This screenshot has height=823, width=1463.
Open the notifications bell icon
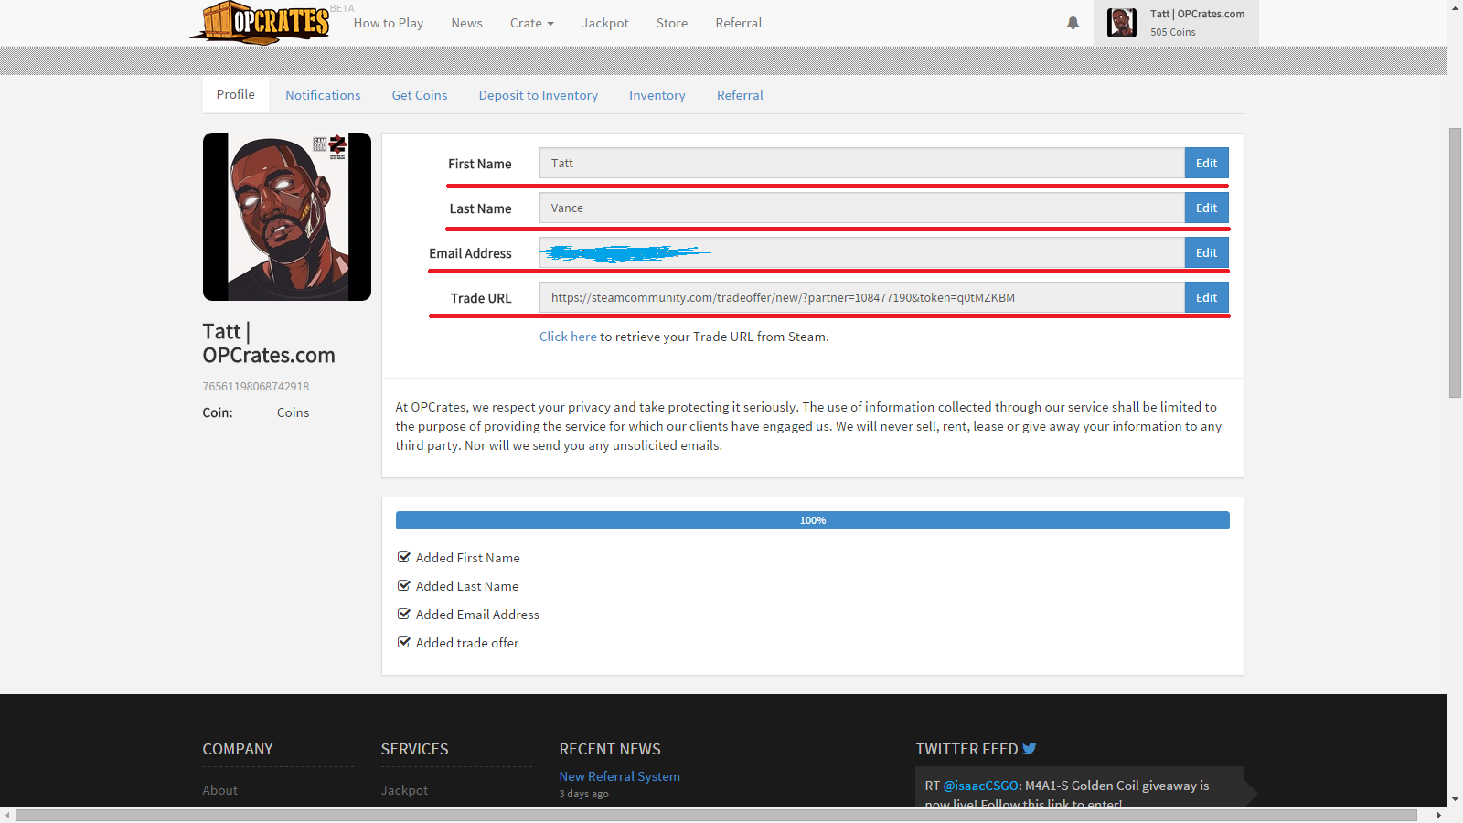click(1073, 23)
